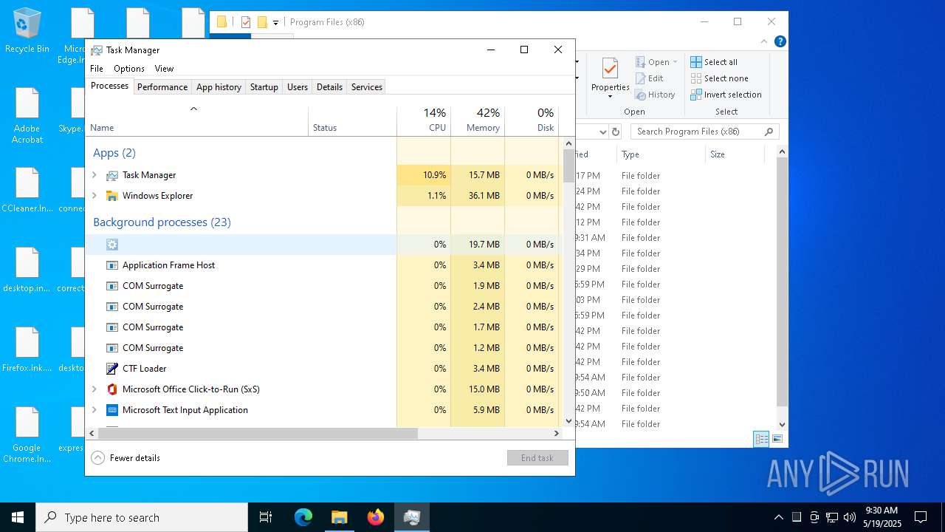Image resolution: width=945 pixels, height=532 pixels.
Task: Click the Status column header
Action: tap(352, 120)
